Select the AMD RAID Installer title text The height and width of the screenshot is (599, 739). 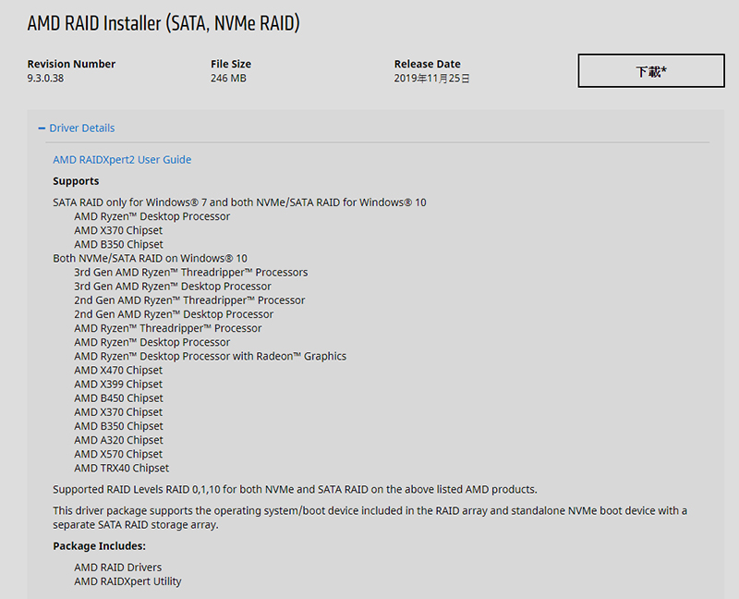coord(164,23)
